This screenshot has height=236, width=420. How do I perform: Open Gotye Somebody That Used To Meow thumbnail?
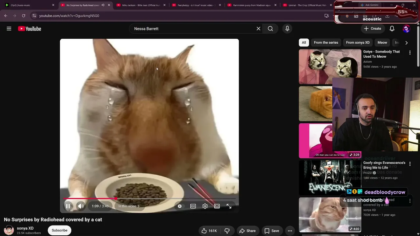pyautogui.click(x=330, y=67)
